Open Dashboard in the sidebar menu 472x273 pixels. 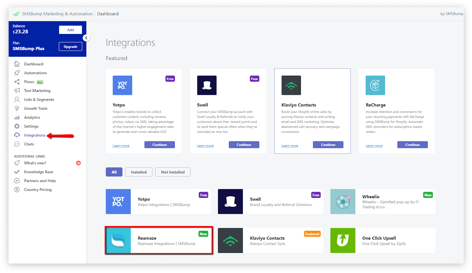point(34,64)
